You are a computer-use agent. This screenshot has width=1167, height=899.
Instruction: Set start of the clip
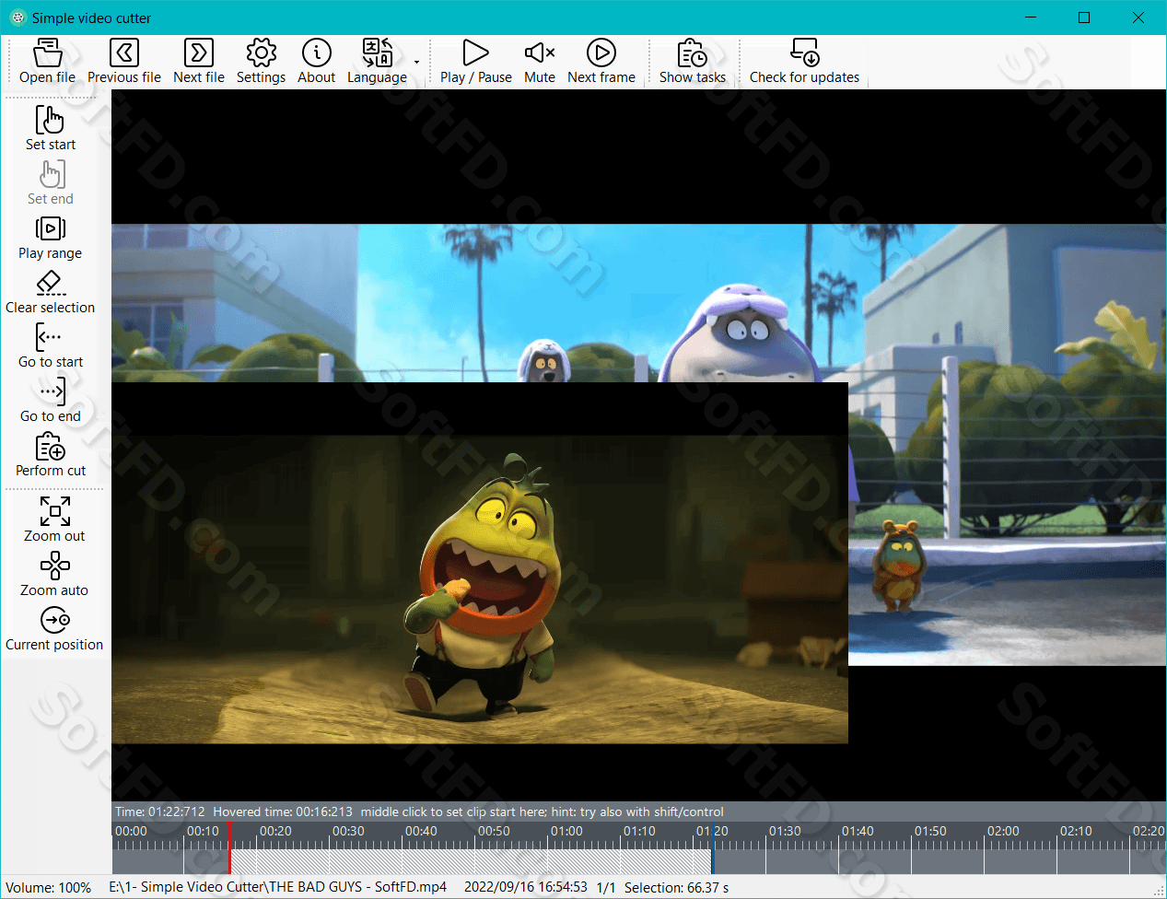click(51, 128)
